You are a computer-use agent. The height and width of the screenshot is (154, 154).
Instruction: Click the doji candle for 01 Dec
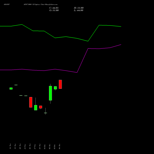pyautogui.click(x=46, y=113)
